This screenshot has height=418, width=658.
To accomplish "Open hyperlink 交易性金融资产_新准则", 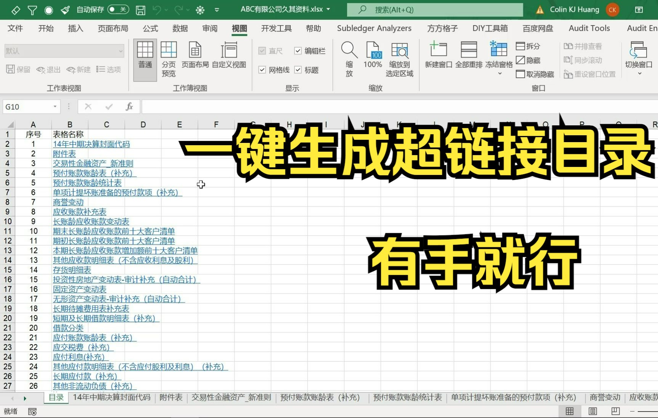I will click(93, 163).
